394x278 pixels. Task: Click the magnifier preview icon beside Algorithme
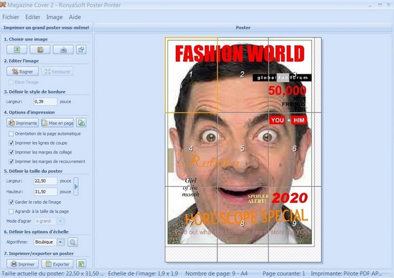tap(73, 242)
